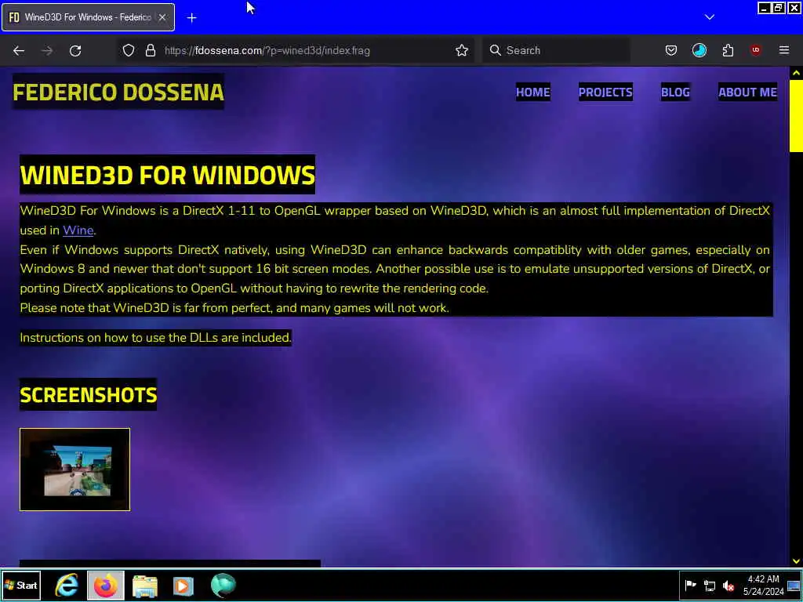The width and height of the screenshot is (803, 602).
Task: Open the tracking protection shield icon
Action: pos(129,50)
